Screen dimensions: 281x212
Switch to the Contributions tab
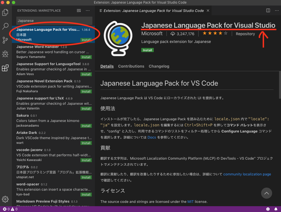point(131,66)
